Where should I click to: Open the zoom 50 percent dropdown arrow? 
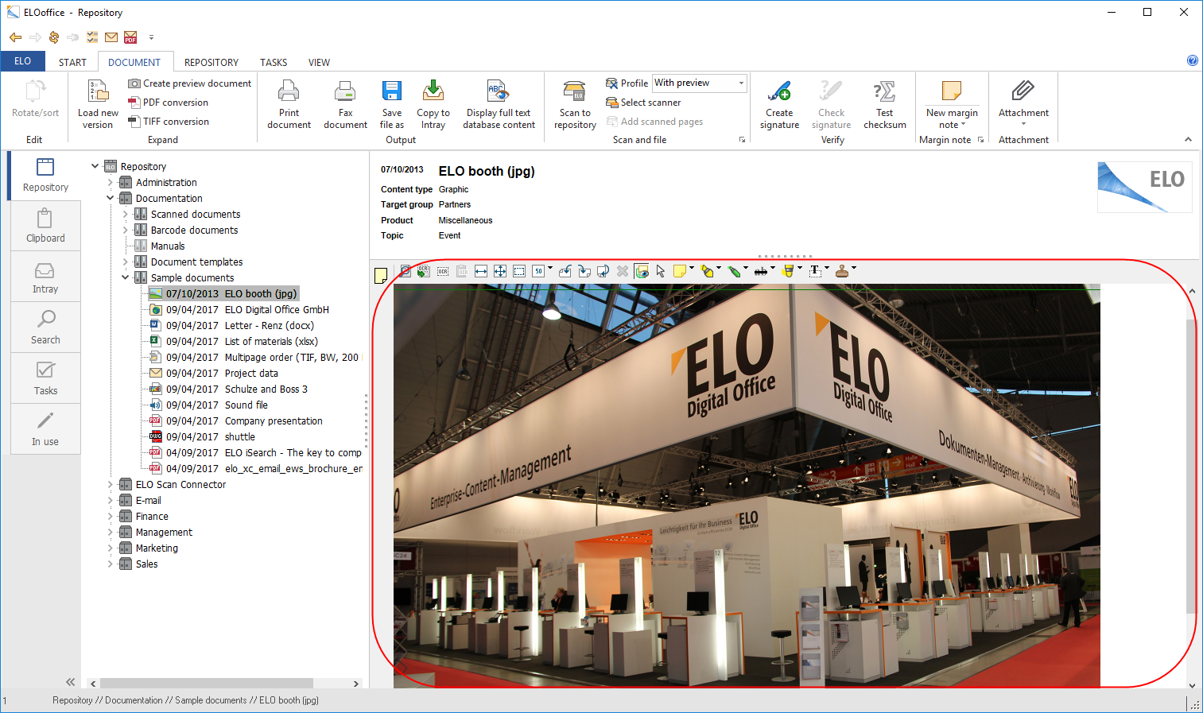coord(550,269)
